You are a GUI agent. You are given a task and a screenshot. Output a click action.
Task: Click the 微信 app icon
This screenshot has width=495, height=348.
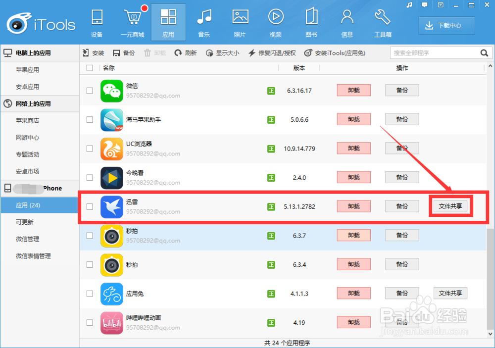112,91
